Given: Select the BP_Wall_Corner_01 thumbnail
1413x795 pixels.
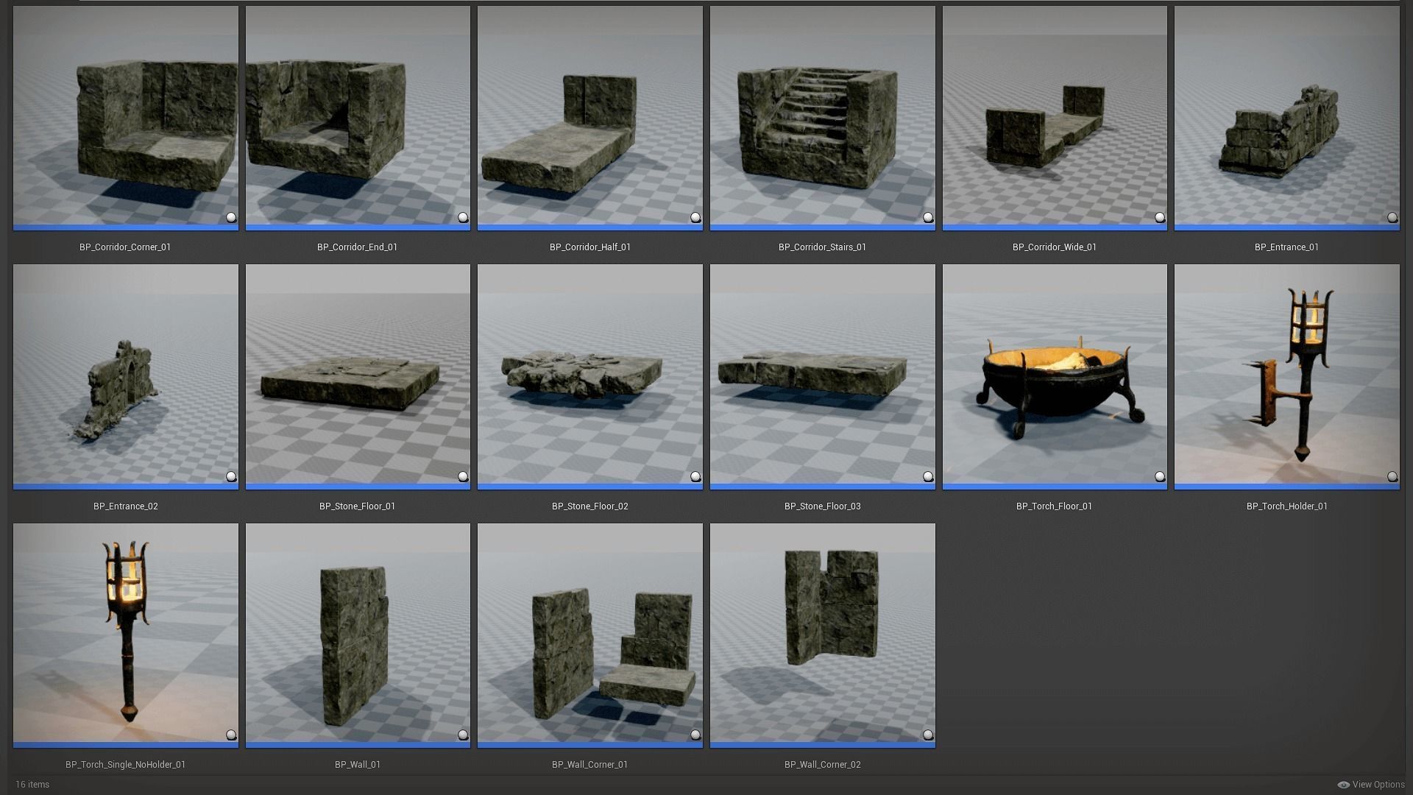Looking at the screenshot, I should 589,635.
